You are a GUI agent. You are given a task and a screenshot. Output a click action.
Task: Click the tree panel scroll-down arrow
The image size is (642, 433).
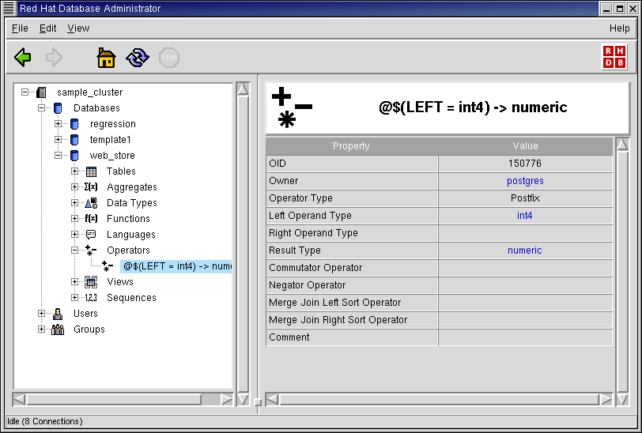243,399
